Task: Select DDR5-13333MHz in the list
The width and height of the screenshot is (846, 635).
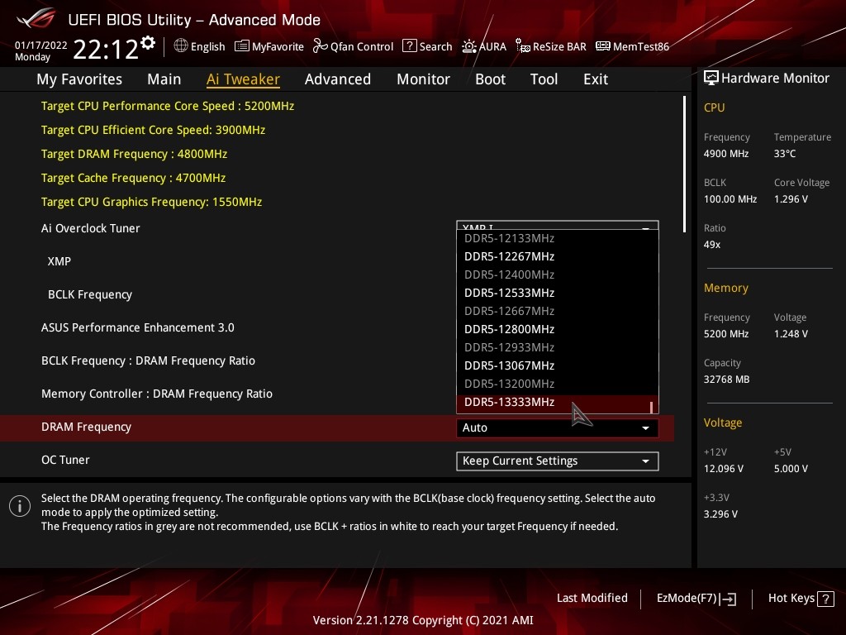Action: tap(509, 402)
